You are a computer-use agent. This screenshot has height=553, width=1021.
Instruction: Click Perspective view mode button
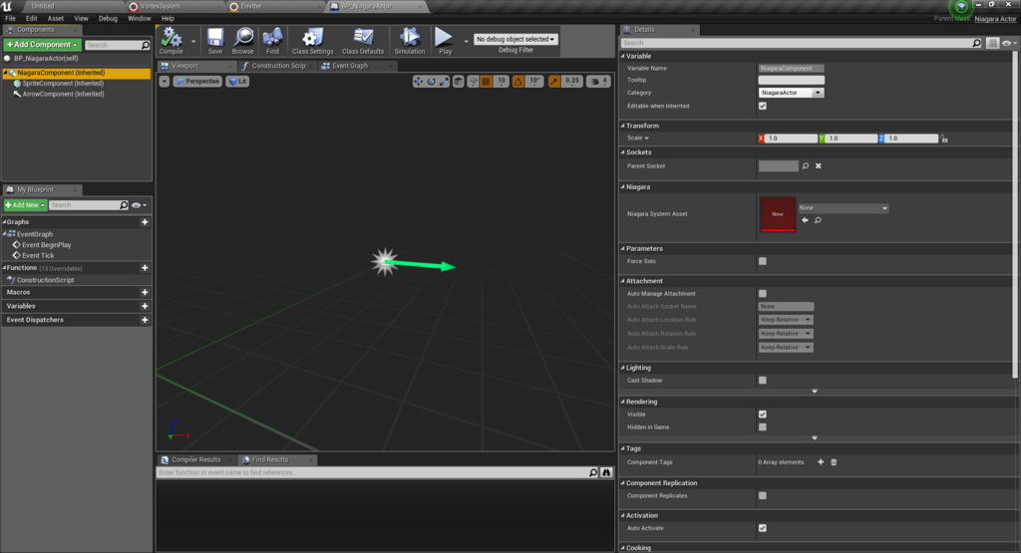coord(198,82)
